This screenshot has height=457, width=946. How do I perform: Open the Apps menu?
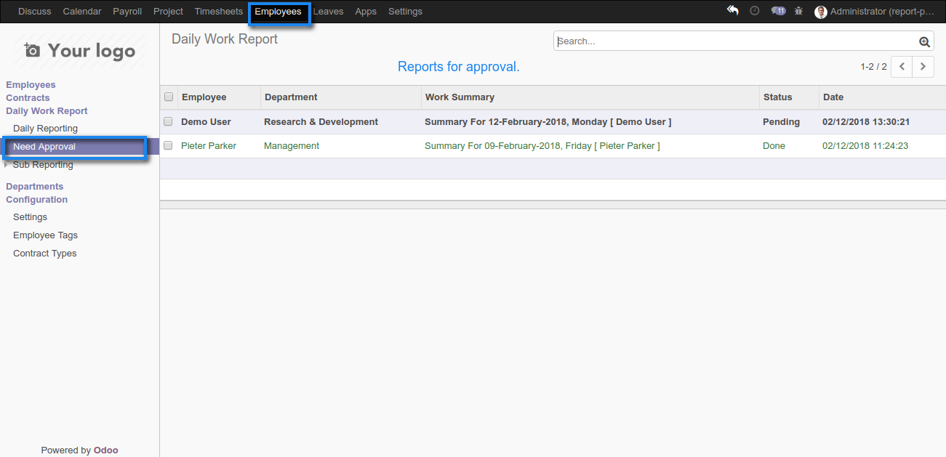click(x=366, y=12)
